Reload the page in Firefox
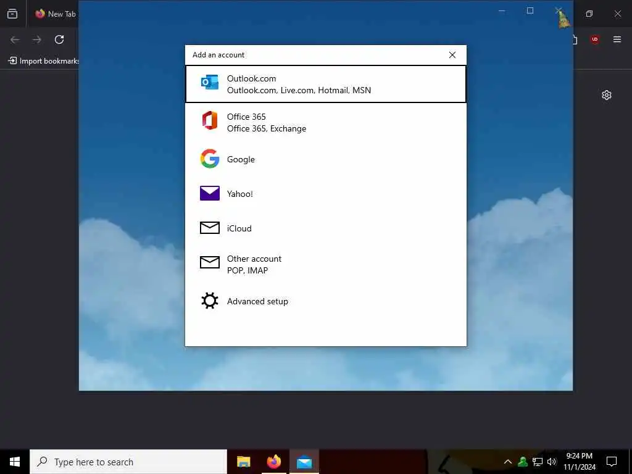 click(x=59, y=39)
